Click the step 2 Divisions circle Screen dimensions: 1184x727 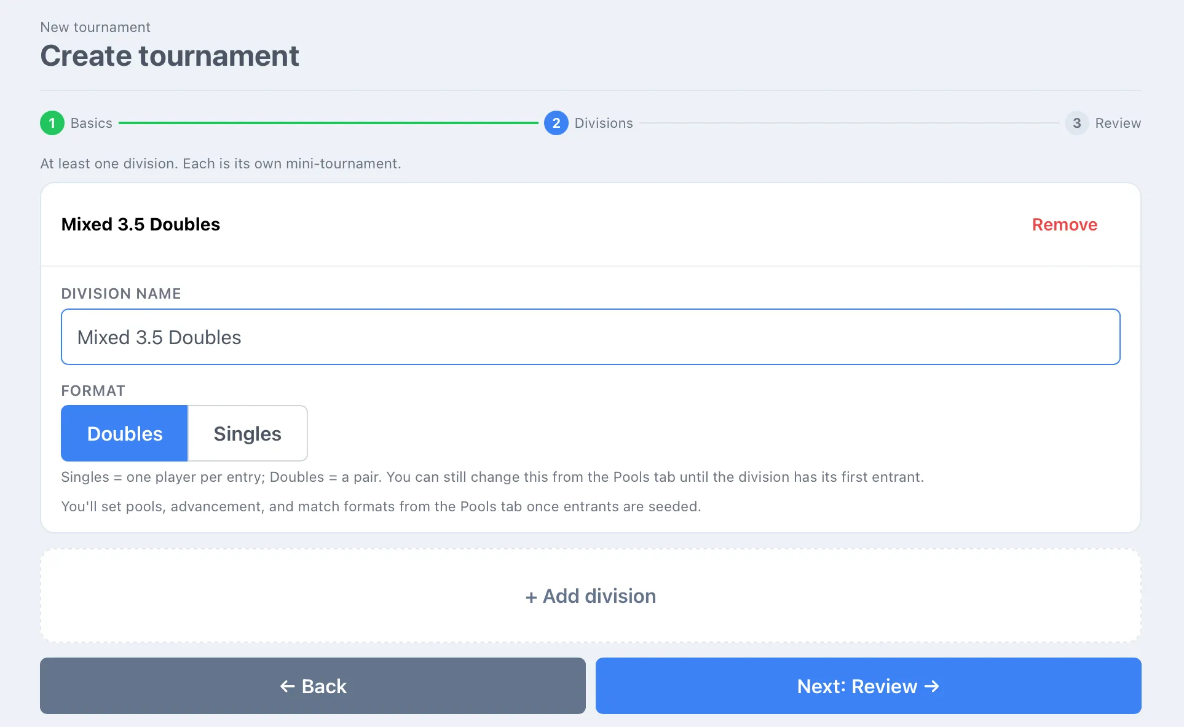pos(556,123)
